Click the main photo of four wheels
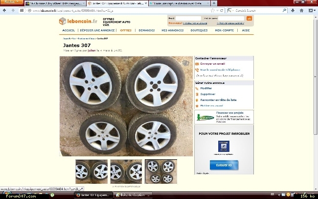Viewport: 318px width, 199px height. tap(126, 106)
